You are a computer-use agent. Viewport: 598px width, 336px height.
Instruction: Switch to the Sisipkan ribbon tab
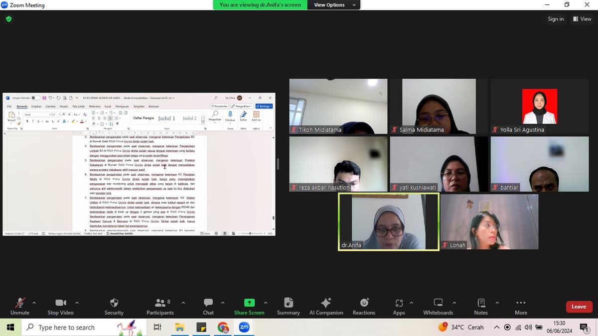pyautogui.click(x=36, y=106)
